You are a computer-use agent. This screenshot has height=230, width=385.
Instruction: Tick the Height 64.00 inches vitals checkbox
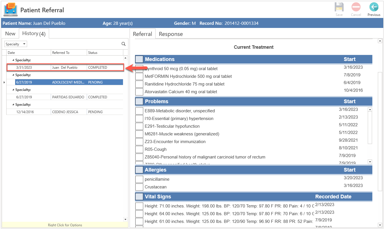(x=139, y=214)
